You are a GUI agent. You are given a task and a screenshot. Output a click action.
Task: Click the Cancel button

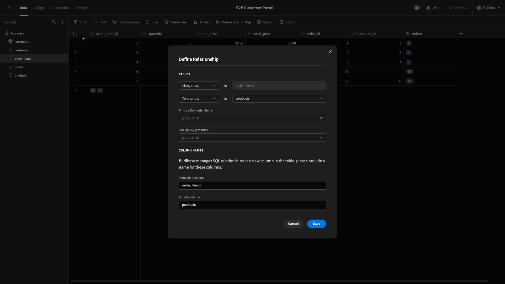[293, 224]
